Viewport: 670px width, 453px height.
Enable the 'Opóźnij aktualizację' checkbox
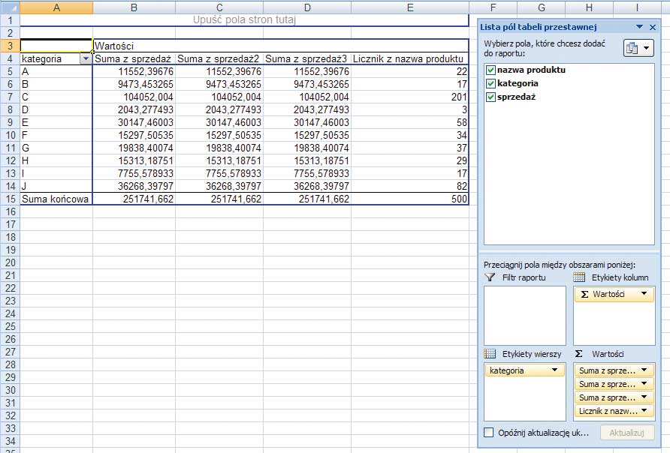pos(489,433)
